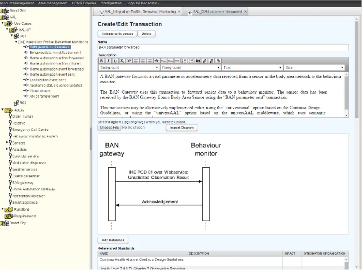Image resolution: width=362 pixels, height=272 pixels.
Task: Click the Choose File button
Action: tap(109, 128)
